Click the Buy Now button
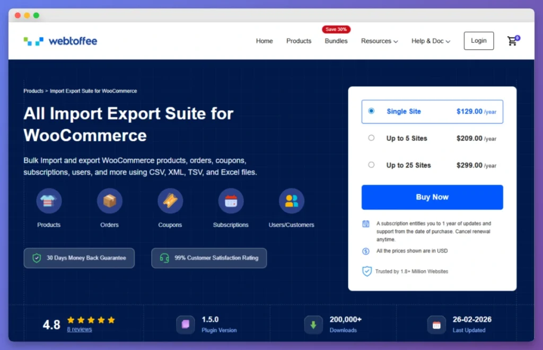Screen dimensions: 543x350 point(432,197)
